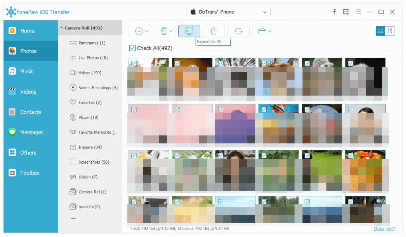Open the briefcase tools dropdown arrow

[270, 31]
